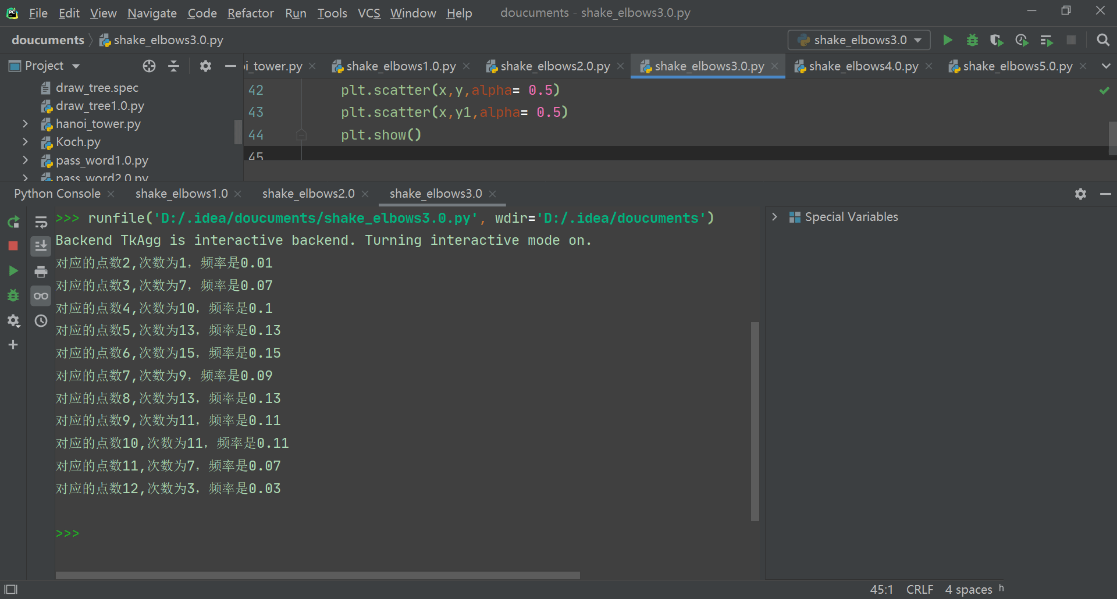Open the VCS menu

tap(368, 13)
